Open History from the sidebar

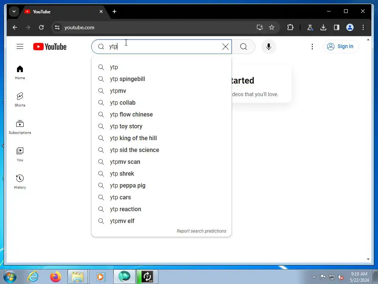pos(20,182)
